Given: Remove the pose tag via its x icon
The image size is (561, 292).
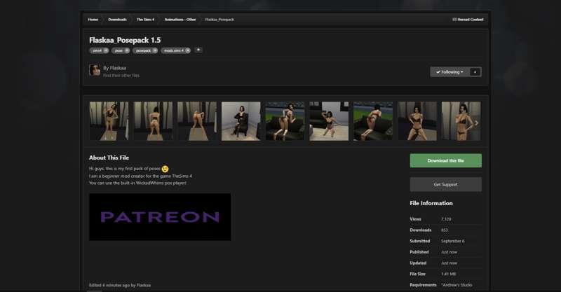Looking at the screenshot, I should click(127, 50).
